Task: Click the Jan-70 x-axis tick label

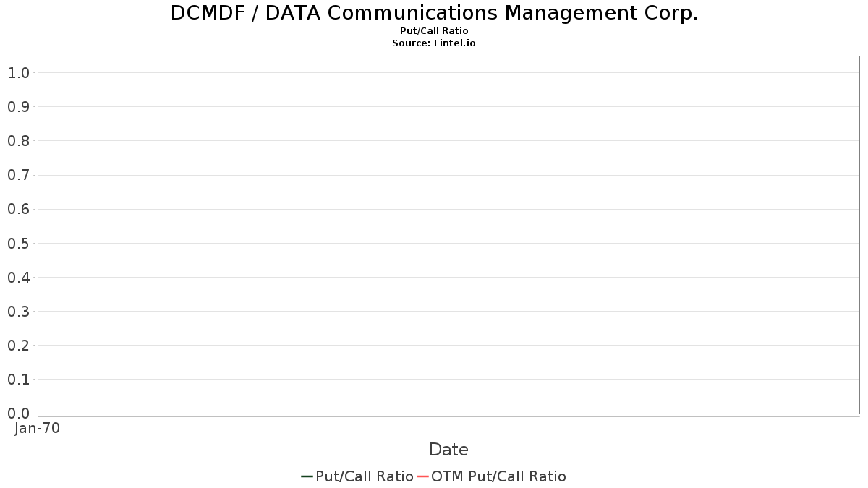Action: [x=37, y=428]
